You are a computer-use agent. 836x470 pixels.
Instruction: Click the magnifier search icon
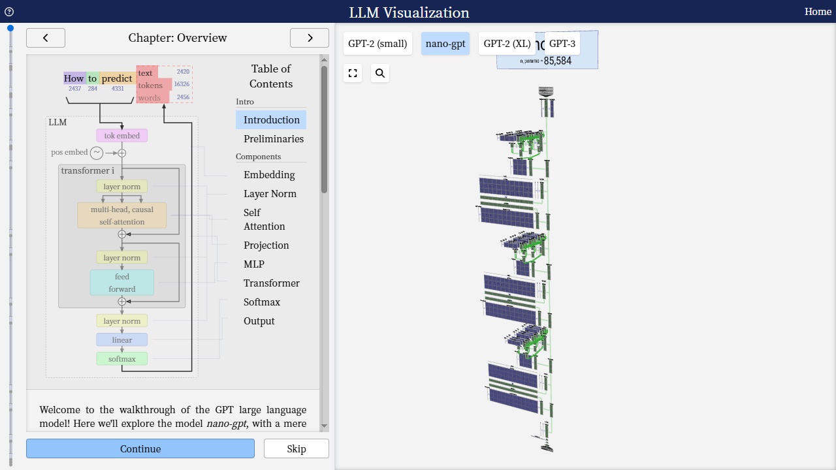tap(380, 73)
